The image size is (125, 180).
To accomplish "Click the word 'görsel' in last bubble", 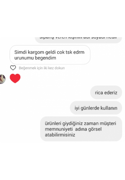I will 95,129.
